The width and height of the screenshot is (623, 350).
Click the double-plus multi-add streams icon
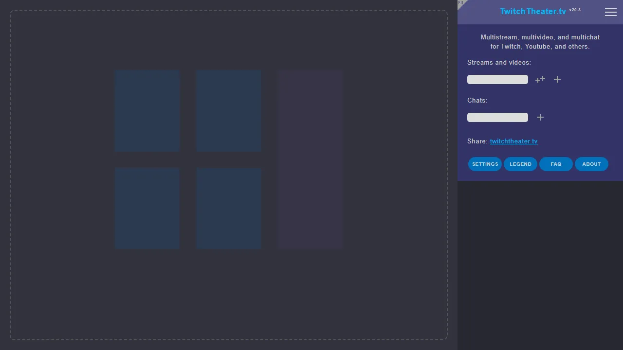[540, 79]
